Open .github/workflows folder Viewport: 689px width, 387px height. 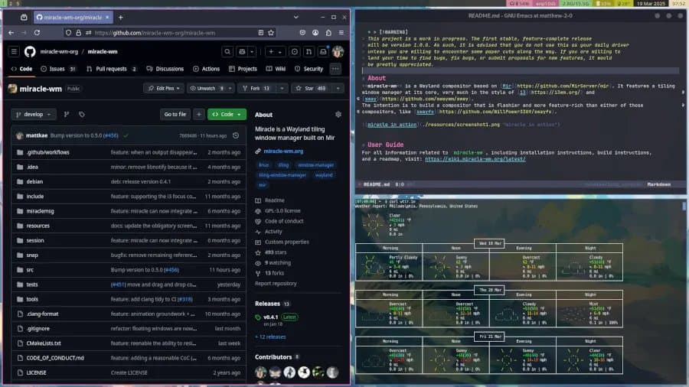coord(48,152)
